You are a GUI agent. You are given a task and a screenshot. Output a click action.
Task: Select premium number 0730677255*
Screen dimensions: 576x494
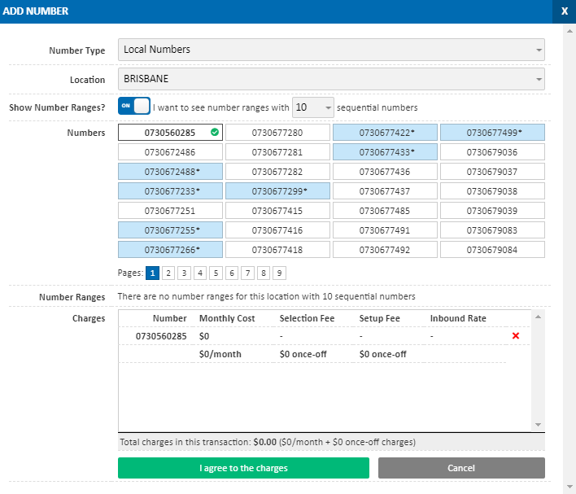click(170, 230)
